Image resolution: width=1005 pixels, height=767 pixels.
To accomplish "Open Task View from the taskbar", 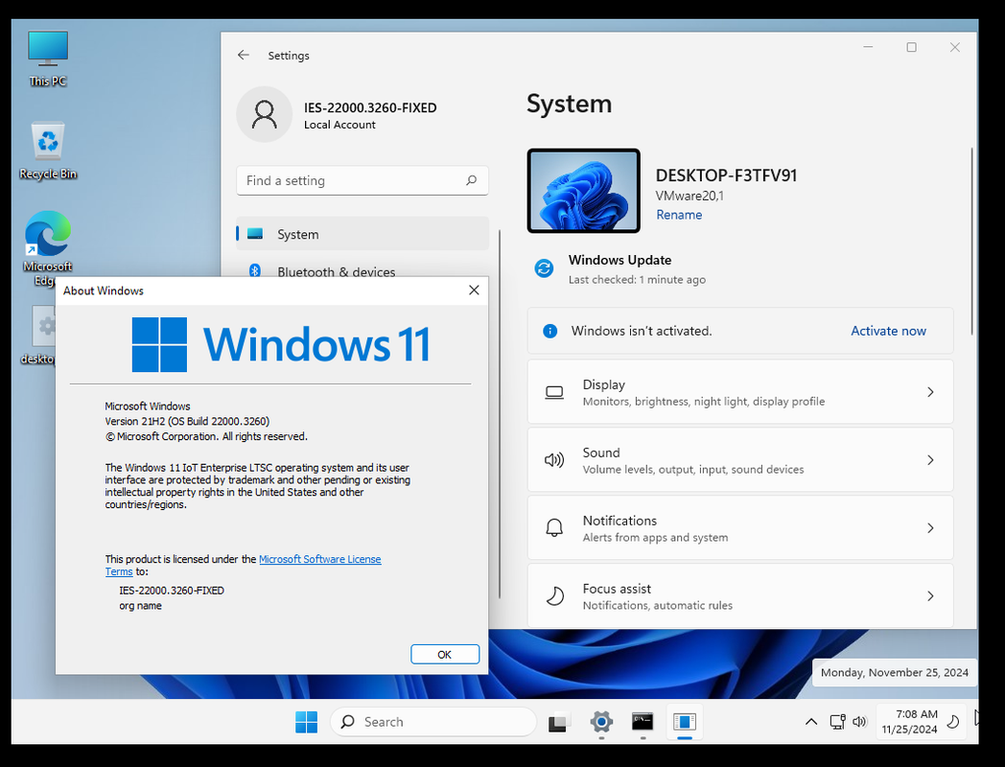I will click(557, 722).
